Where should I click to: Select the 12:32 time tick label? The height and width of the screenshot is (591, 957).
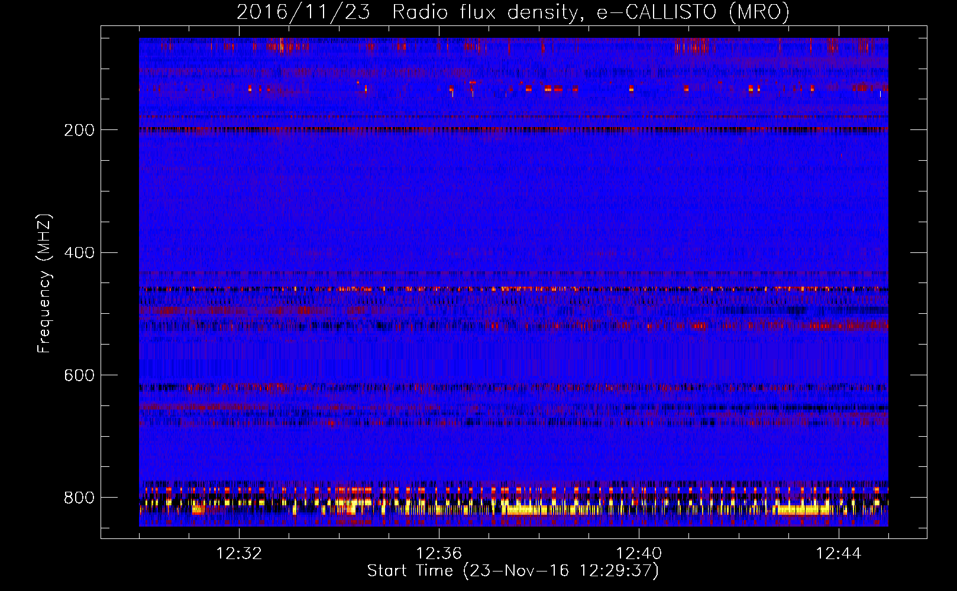[x=239, y=554]
